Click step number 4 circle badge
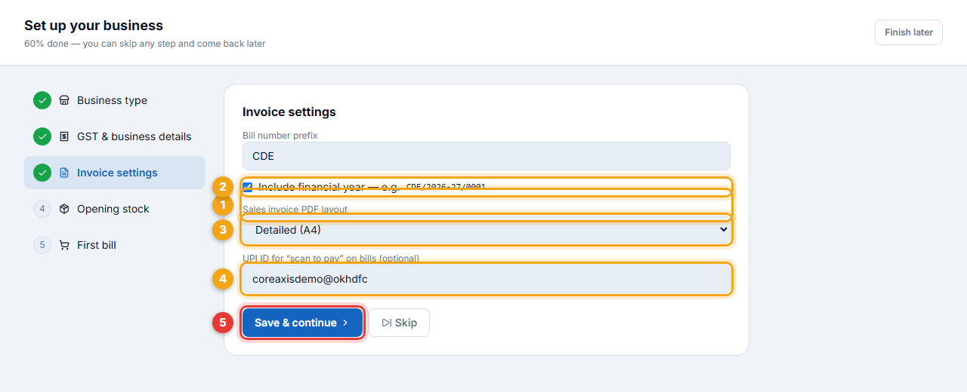Viewport: 967px width, 392px height. coord(42,209)
